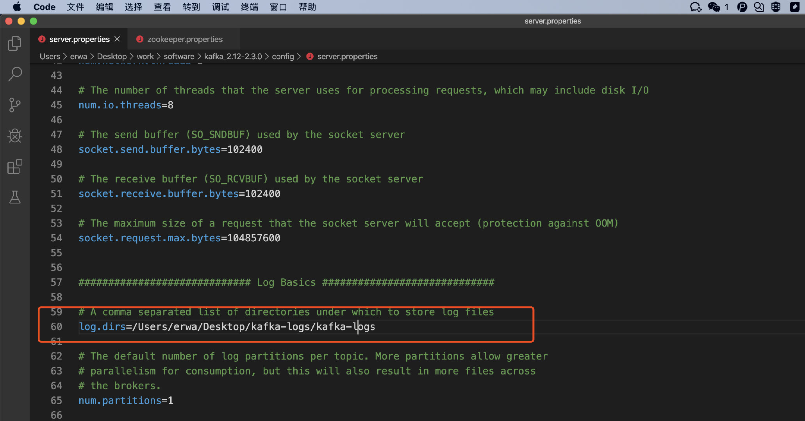Select erwa breadcrumb segment
The image size is (805, 421).
point(79,57)
